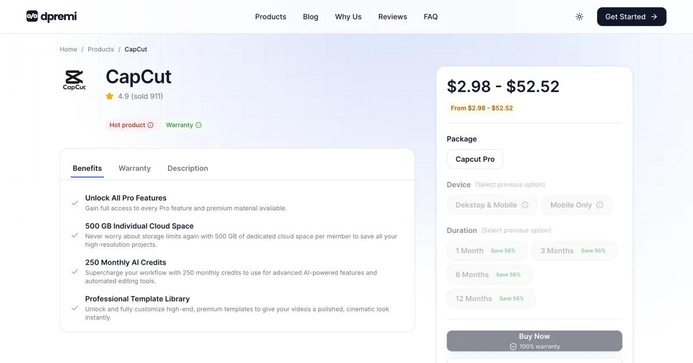The image size is (693, 363).
Task: Switch to the Warranty tab
Action: (134, 168)
